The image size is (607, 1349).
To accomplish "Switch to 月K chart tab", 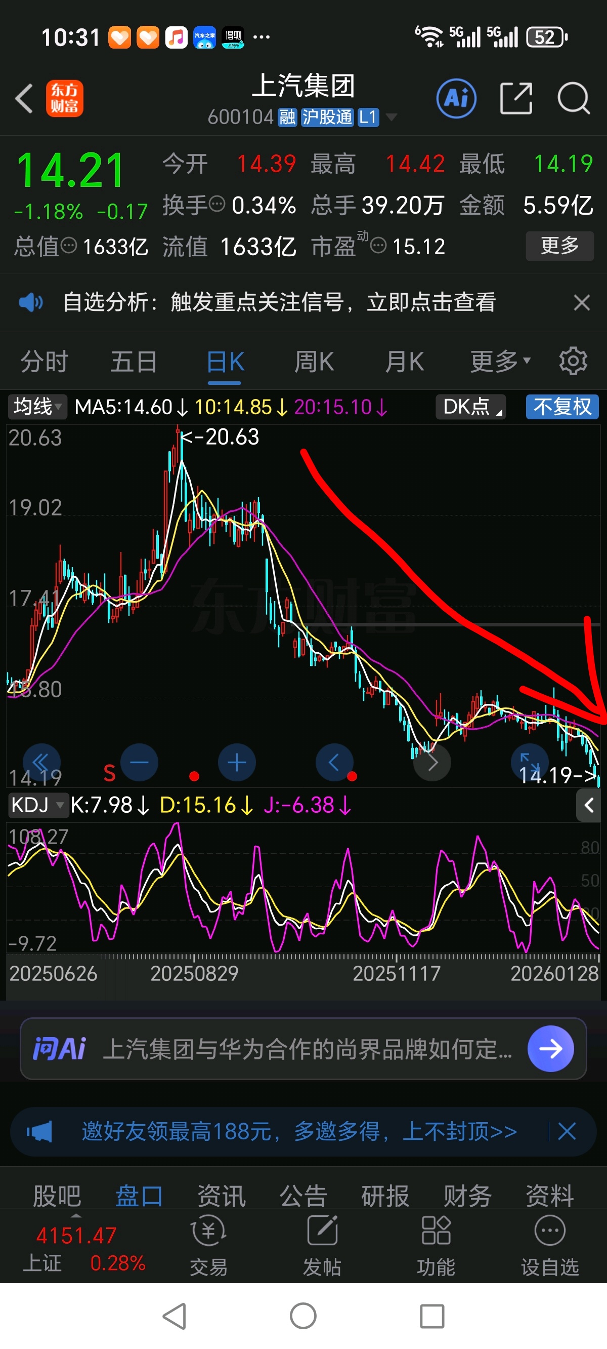I will tap(404, 362).
